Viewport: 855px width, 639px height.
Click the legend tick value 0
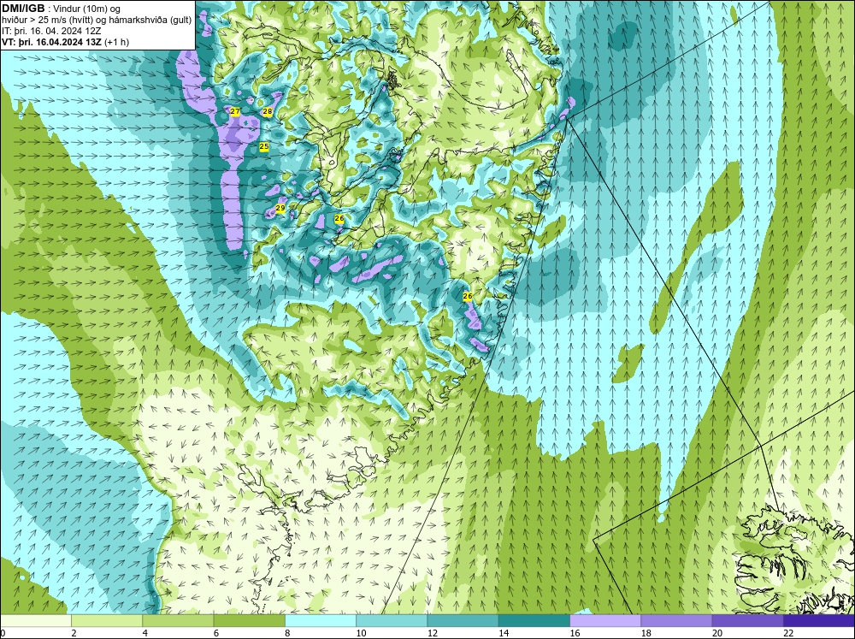point(3,633)
